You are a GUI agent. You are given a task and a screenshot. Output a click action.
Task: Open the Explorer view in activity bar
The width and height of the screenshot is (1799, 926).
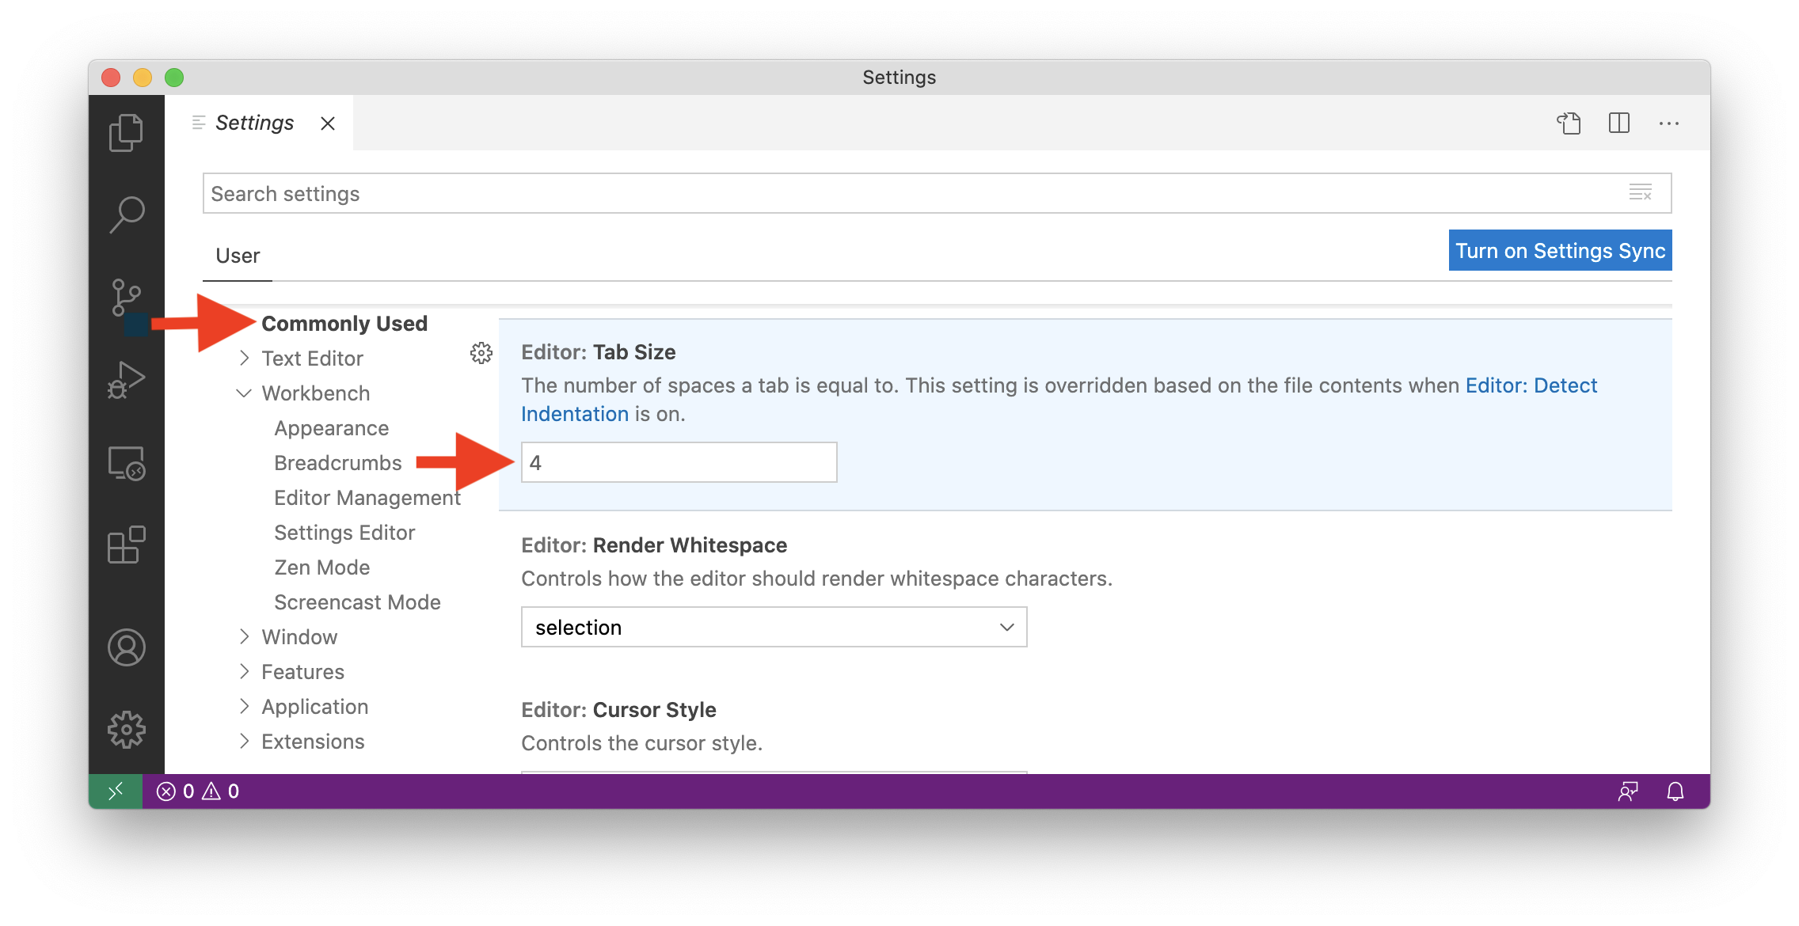point(126,132)
